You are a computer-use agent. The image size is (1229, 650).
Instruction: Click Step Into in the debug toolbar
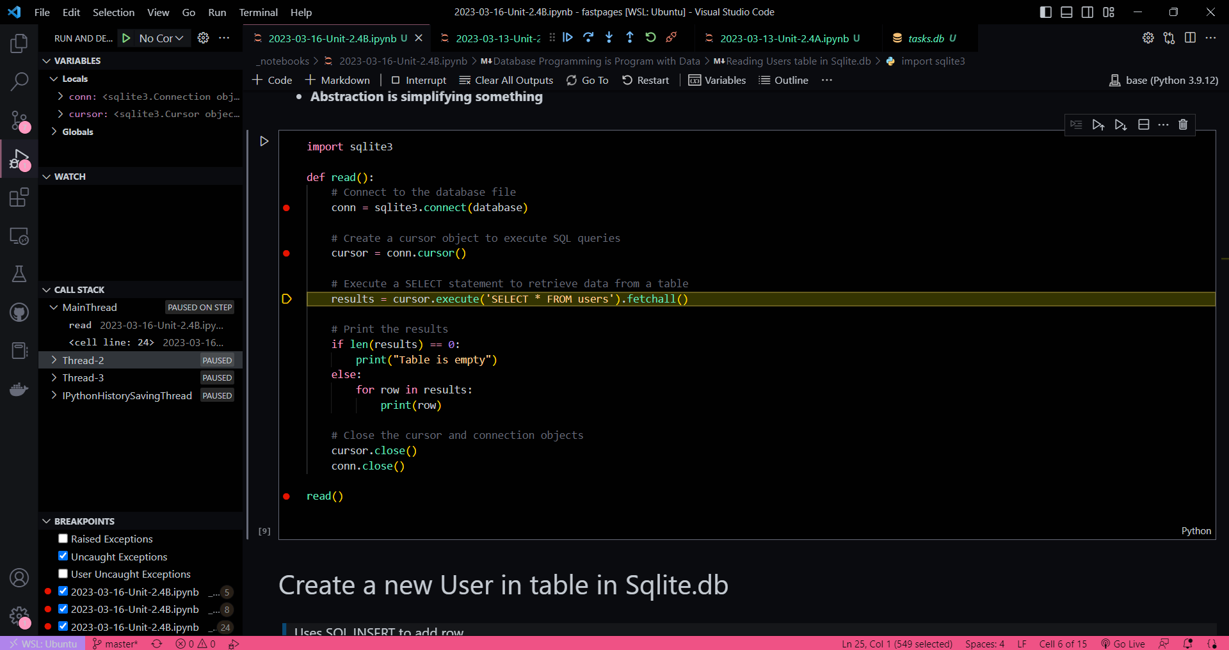[609, 38]
